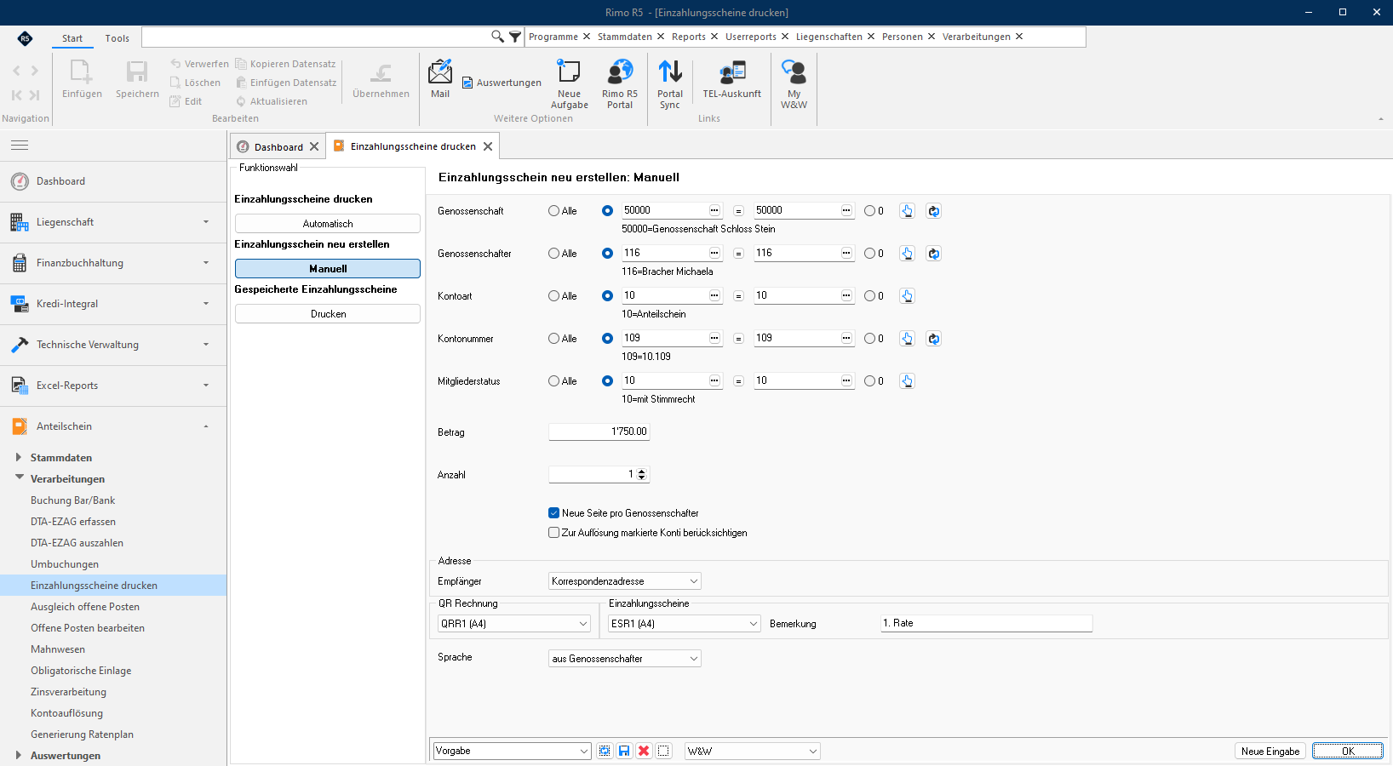Confirm with the OK button
Viewport: 1393px width, 766px height.
point(1348,751)
